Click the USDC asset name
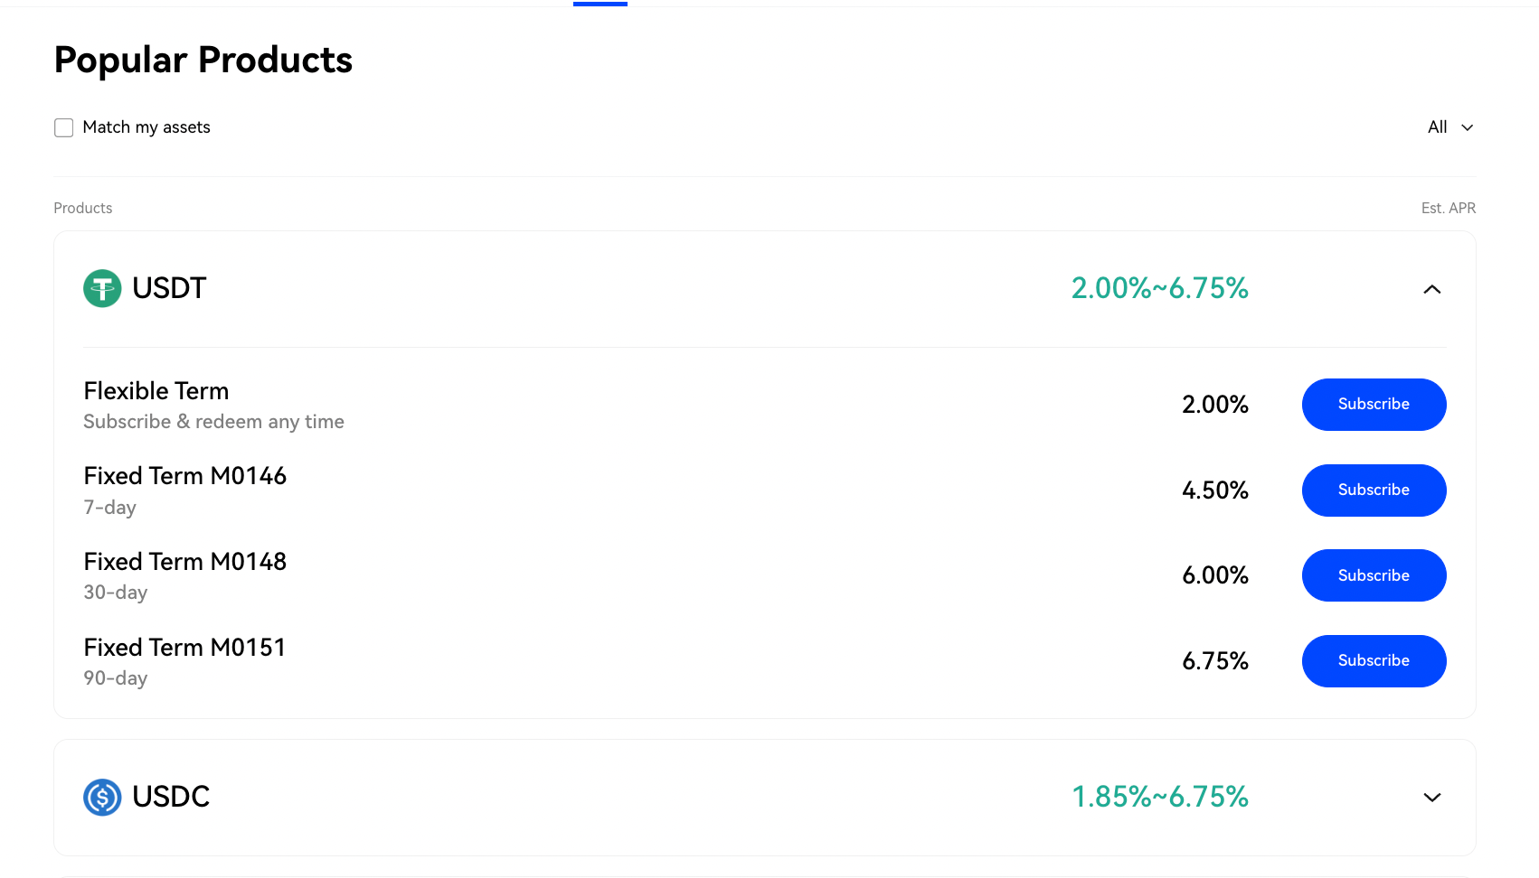The width and height of the screenshot is (1539, 878). [171, 797]
